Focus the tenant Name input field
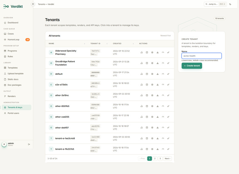239x174 pixels. (x=201, y=56)
